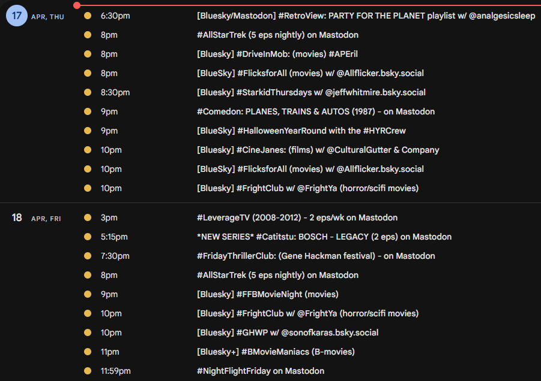The width and height of the screenshot is (541, 381).
Task: Open the #BMovieManiacs event
Action: click(276, 352)
